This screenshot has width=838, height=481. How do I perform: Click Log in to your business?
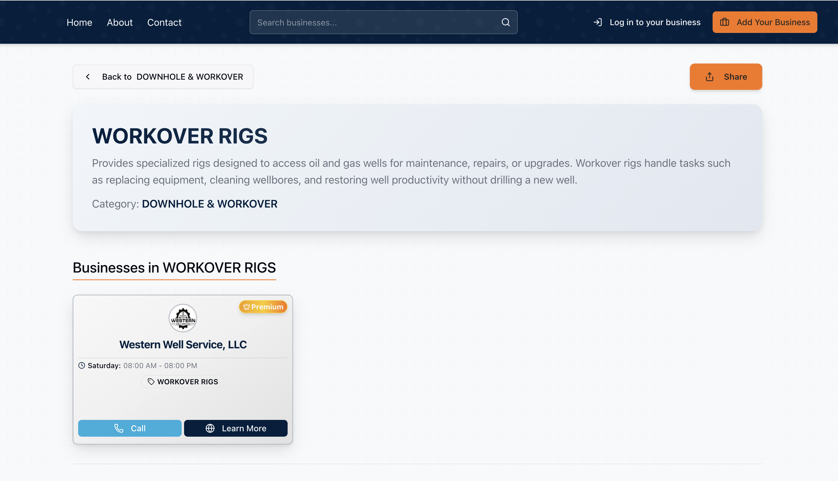tap(655, 22)
